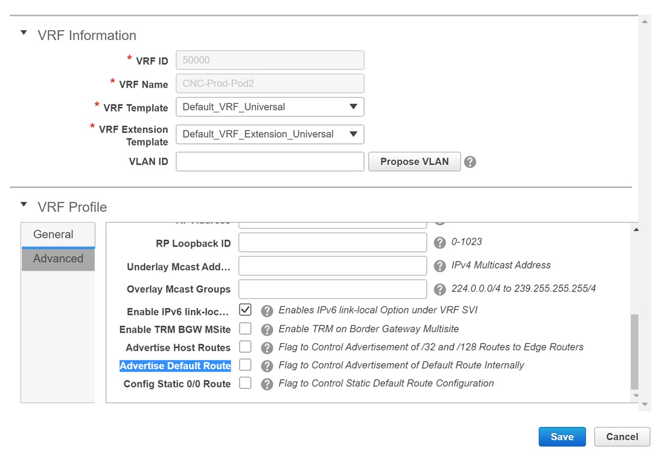This screenshot has width=658, height=453.
Task: Disable the Enable IPv6 link-local option
Action: [x=245, y=309]
